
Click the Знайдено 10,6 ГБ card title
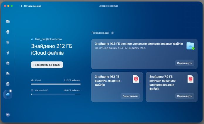139,44
